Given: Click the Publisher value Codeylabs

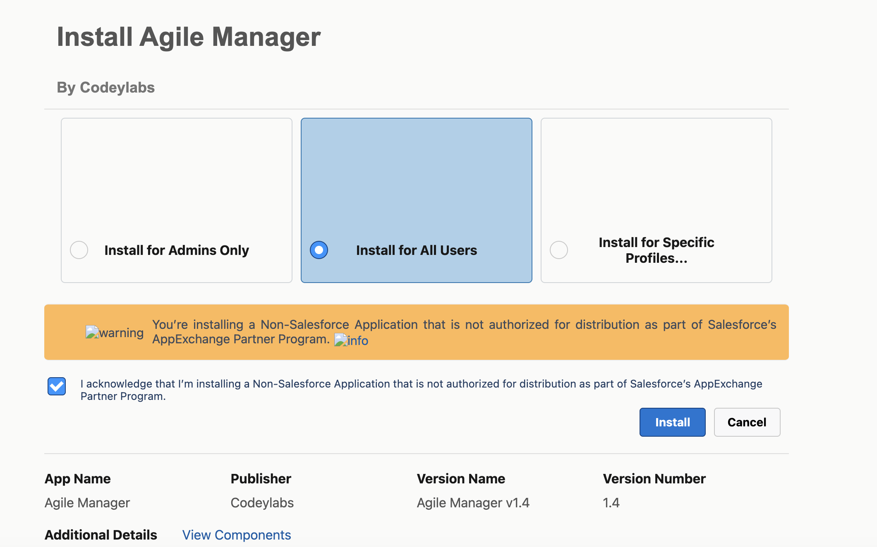Looking at the screenshot, I should pyautogui.click(x=262, y=503).
